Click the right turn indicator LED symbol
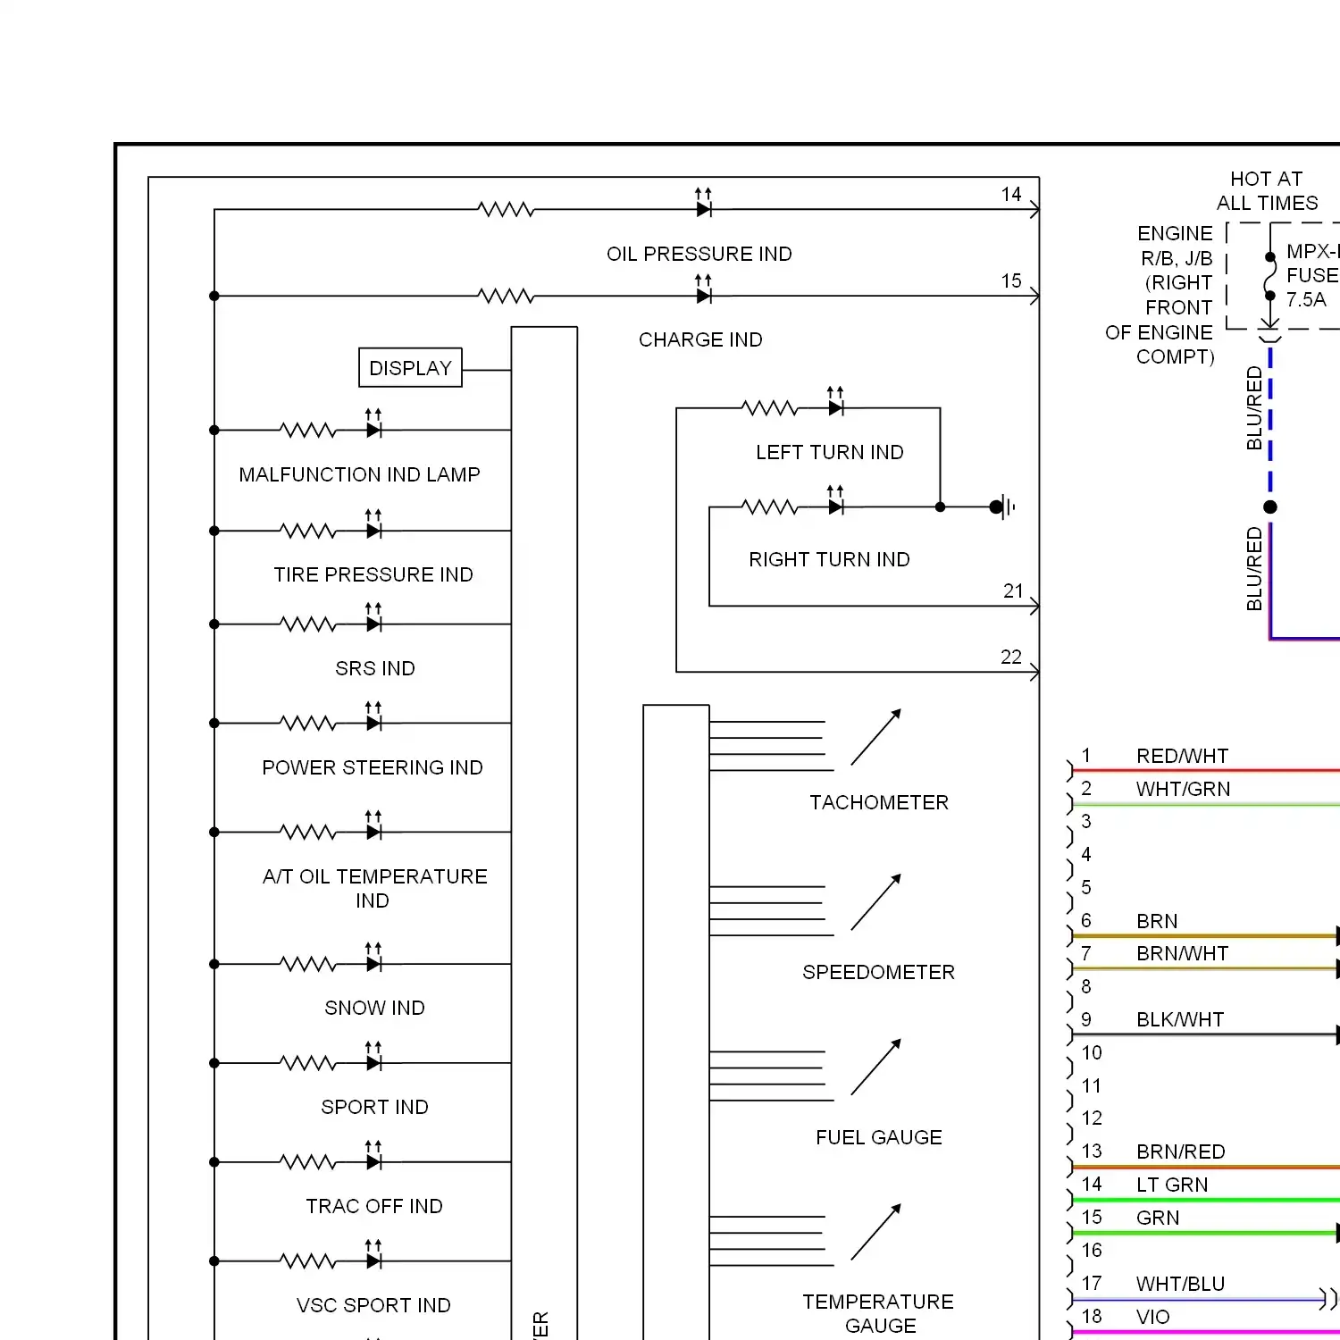1340x1340 pixels. point(835,500)
